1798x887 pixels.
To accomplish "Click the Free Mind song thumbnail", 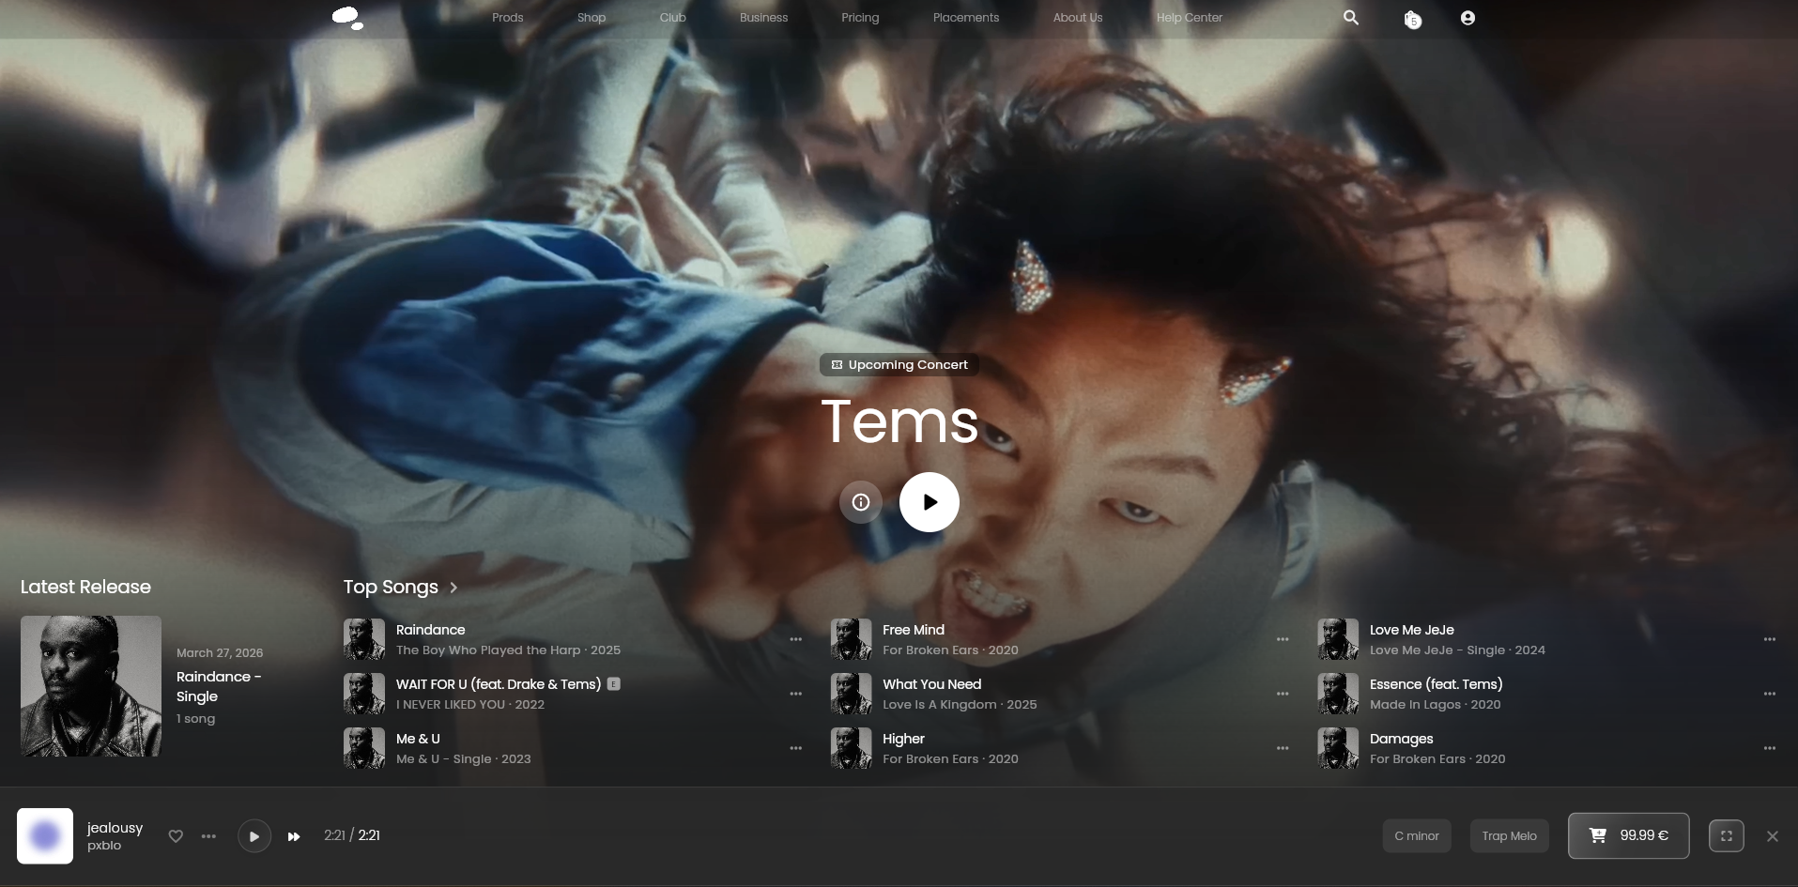I will point(852,639).
